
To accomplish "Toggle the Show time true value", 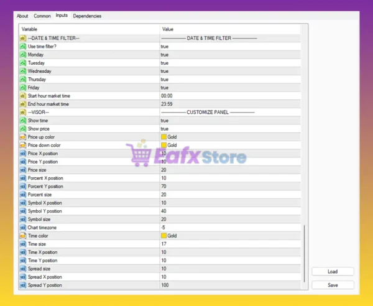I will coord(164,121).
